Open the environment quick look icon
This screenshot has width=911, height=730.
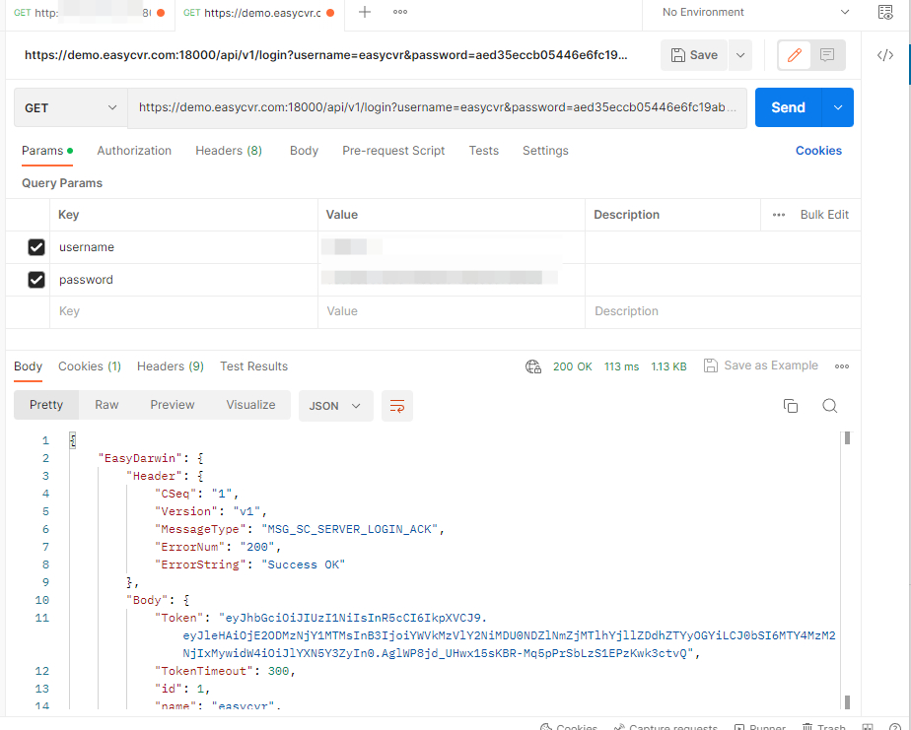[x=884, y=12]
